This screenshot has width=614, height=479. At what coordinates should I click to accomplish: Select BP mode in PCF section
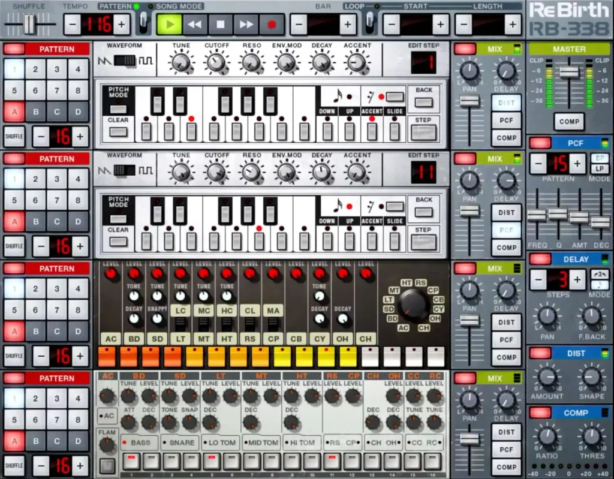(x=600, y=158)
